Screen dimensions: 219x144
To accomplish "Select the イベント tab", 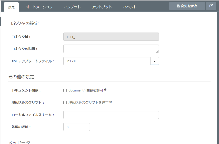I will point(130,7).
